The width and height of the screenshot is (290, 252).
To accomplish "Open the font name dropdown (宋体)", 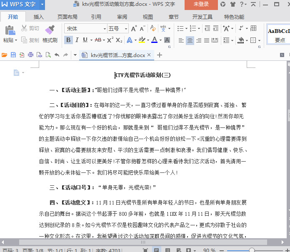I will click(x=105, y=29).
